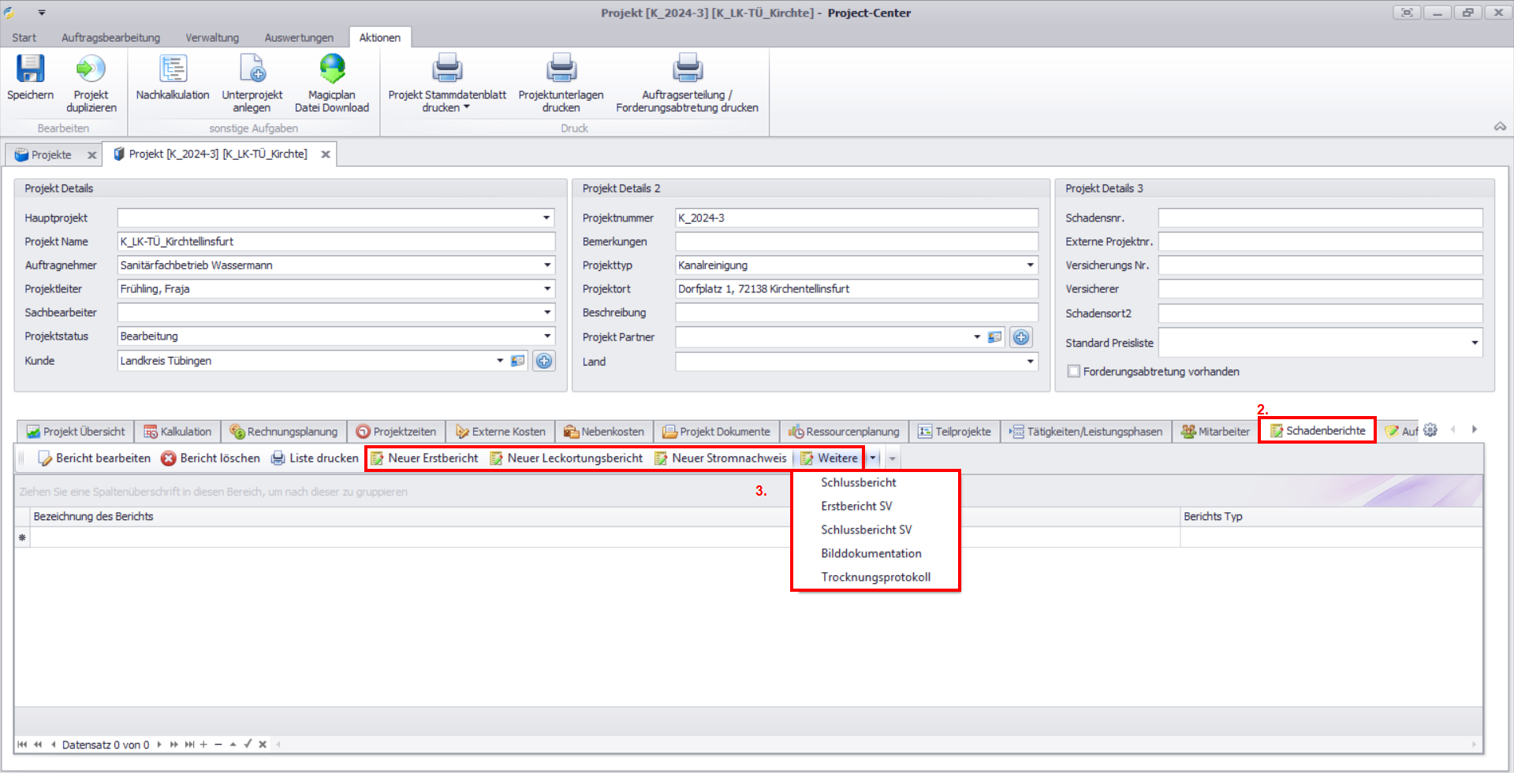Start Magicplan Datei Download
Image resolution: width=1514 pixels, height=773 pixels.
(332, 69)
